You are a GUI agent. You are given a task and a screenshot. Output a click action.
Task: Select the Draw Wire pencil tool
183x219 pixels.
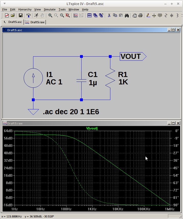[148, 15]
